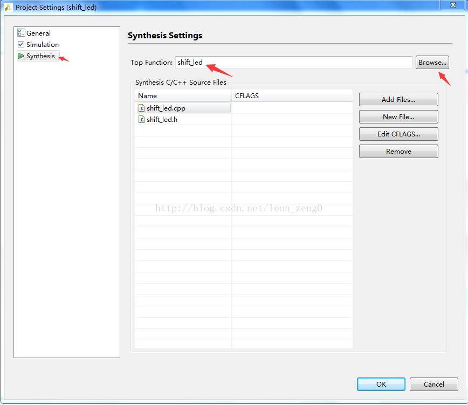This screenshot has height=405, width=468.
Task: Click the CFLAGS column header
Action: point(292,96)
